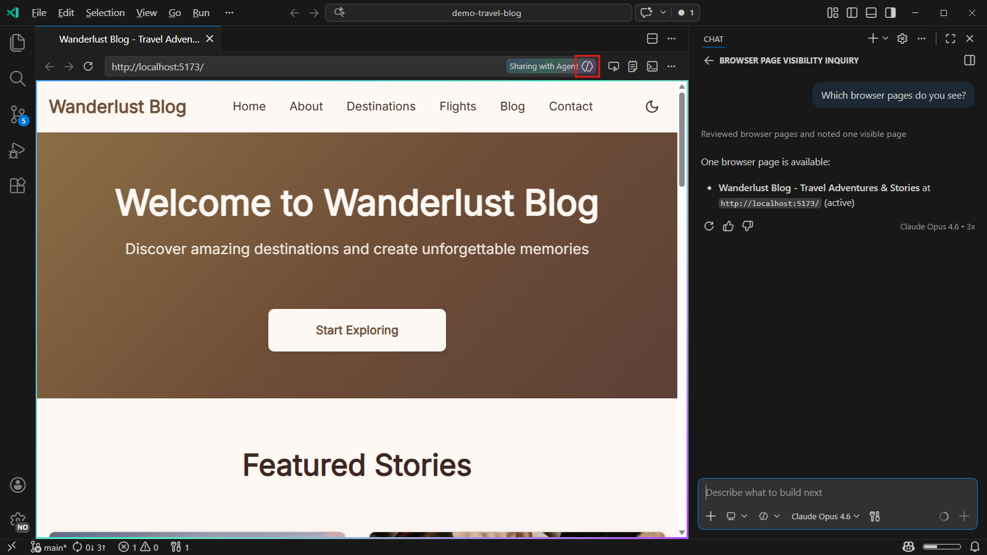Open the Explorer view in activity bar

tap(17, 43)
